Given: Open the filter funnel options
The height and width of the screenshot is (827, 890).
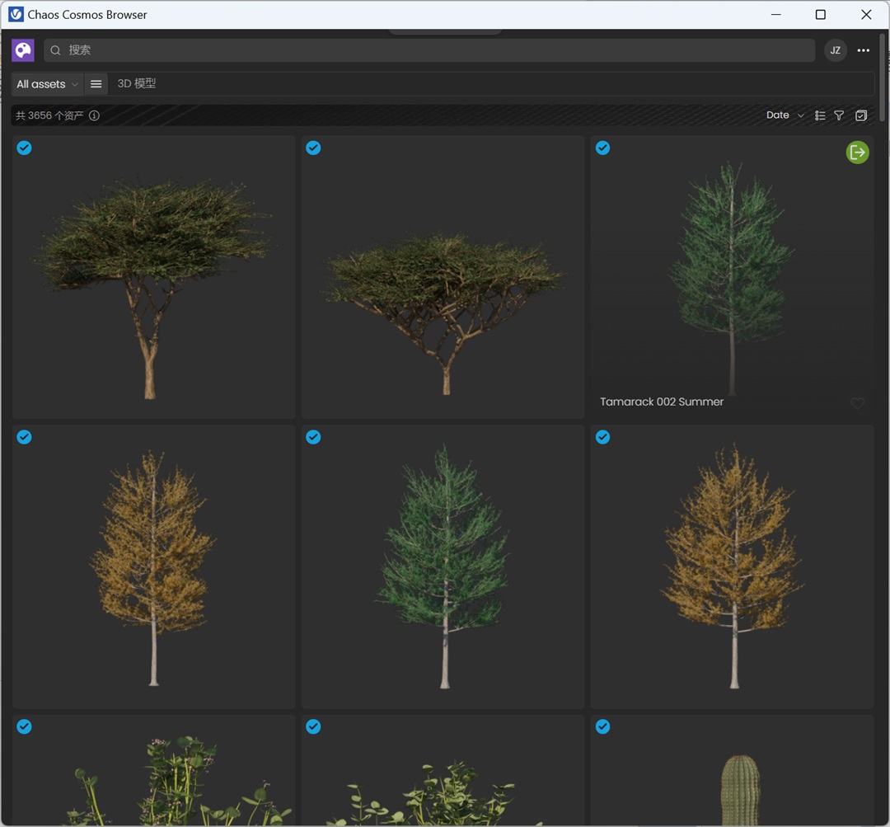Looking at the screenshot, I should (839, 115).
